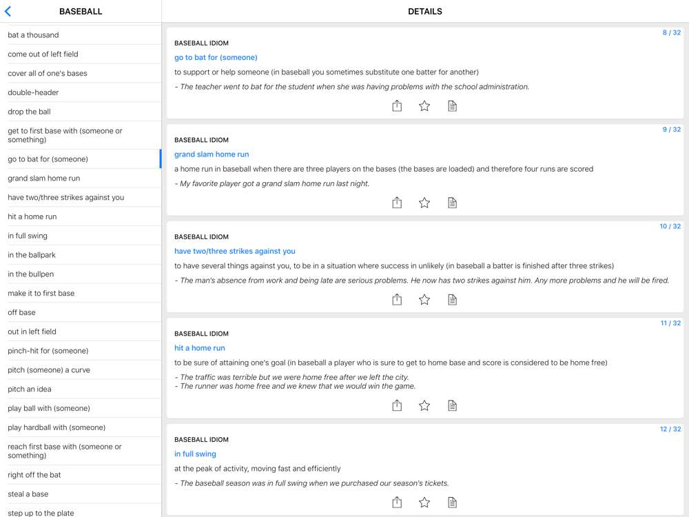The image size is (689, 517).
Task: Share the 'go to bat for (someone)' idiom
Action: 397,105
